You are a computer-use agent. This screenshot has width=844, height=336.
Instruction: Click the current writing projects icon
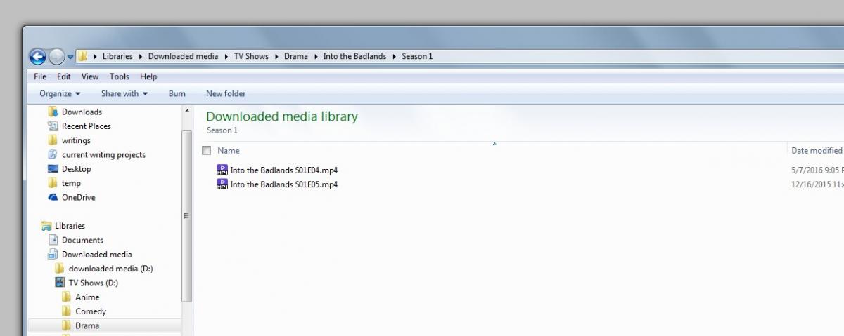(53, 154)
